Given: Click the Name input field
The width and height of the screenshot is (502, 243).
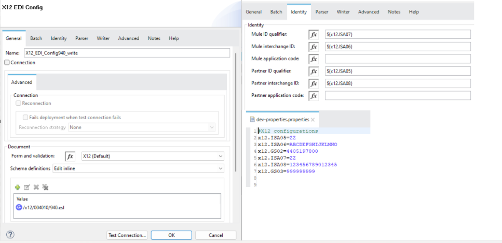Looking at the screenshot, I should tap(127, 53).
